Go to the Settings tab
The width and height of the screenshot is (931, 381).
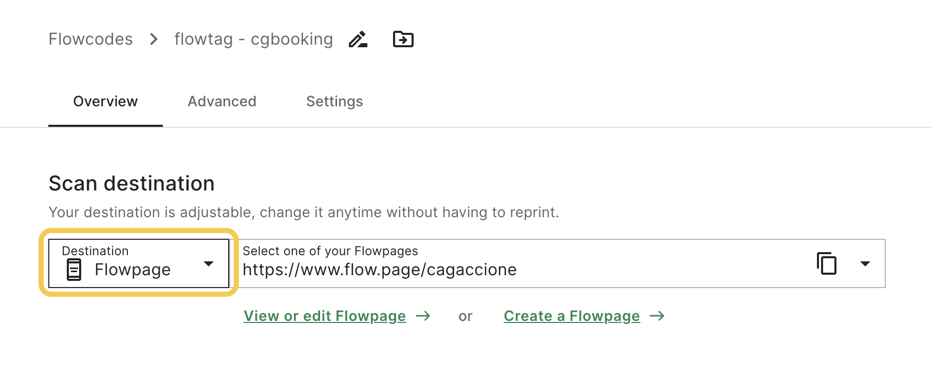(334, 102)
